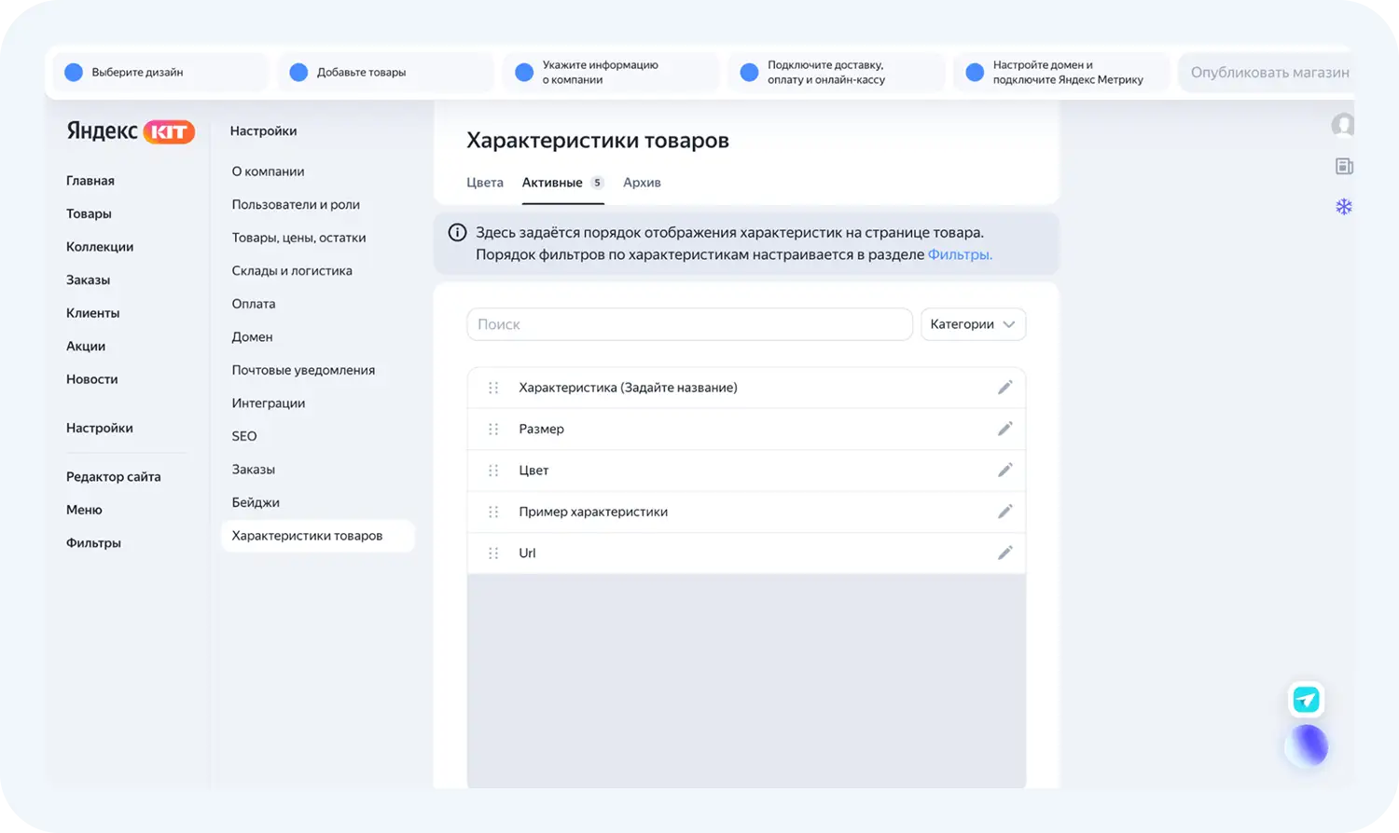Switch to the Цвета tab
This screenshot has width=1399, height=833.
click(485, 183)
